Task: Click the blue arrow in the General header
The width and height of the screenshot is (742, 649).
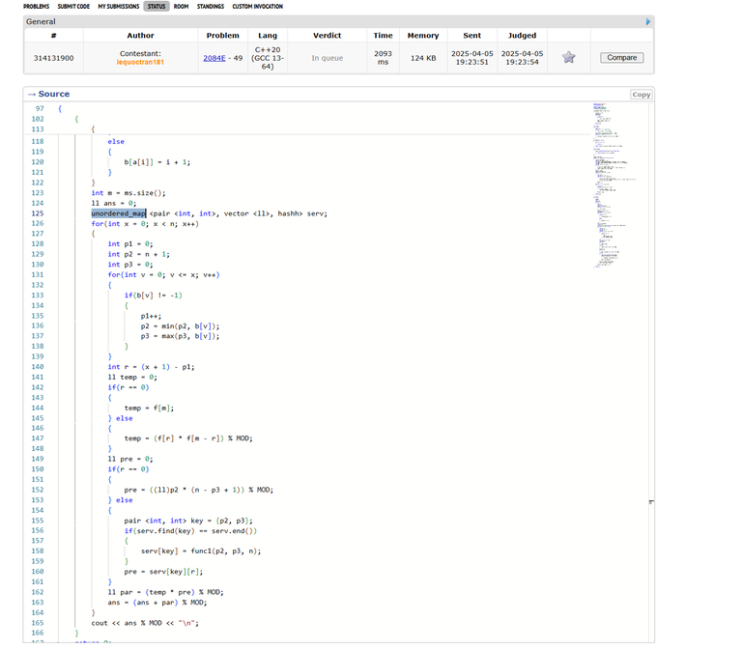Action: pos(648,20)
